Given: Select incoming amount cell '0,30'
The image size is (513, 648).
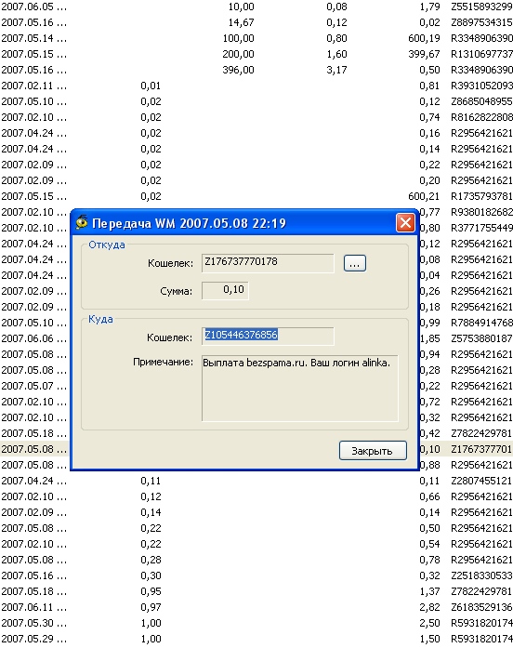Looking at the screenshot, I should pos(151,575).
